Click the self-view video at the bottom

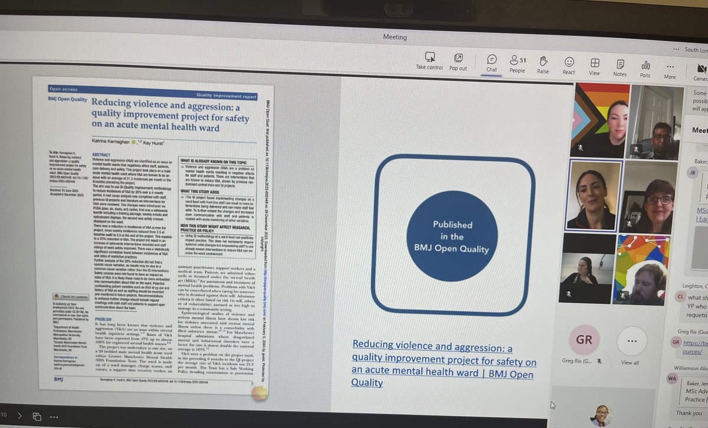(601, 415)
